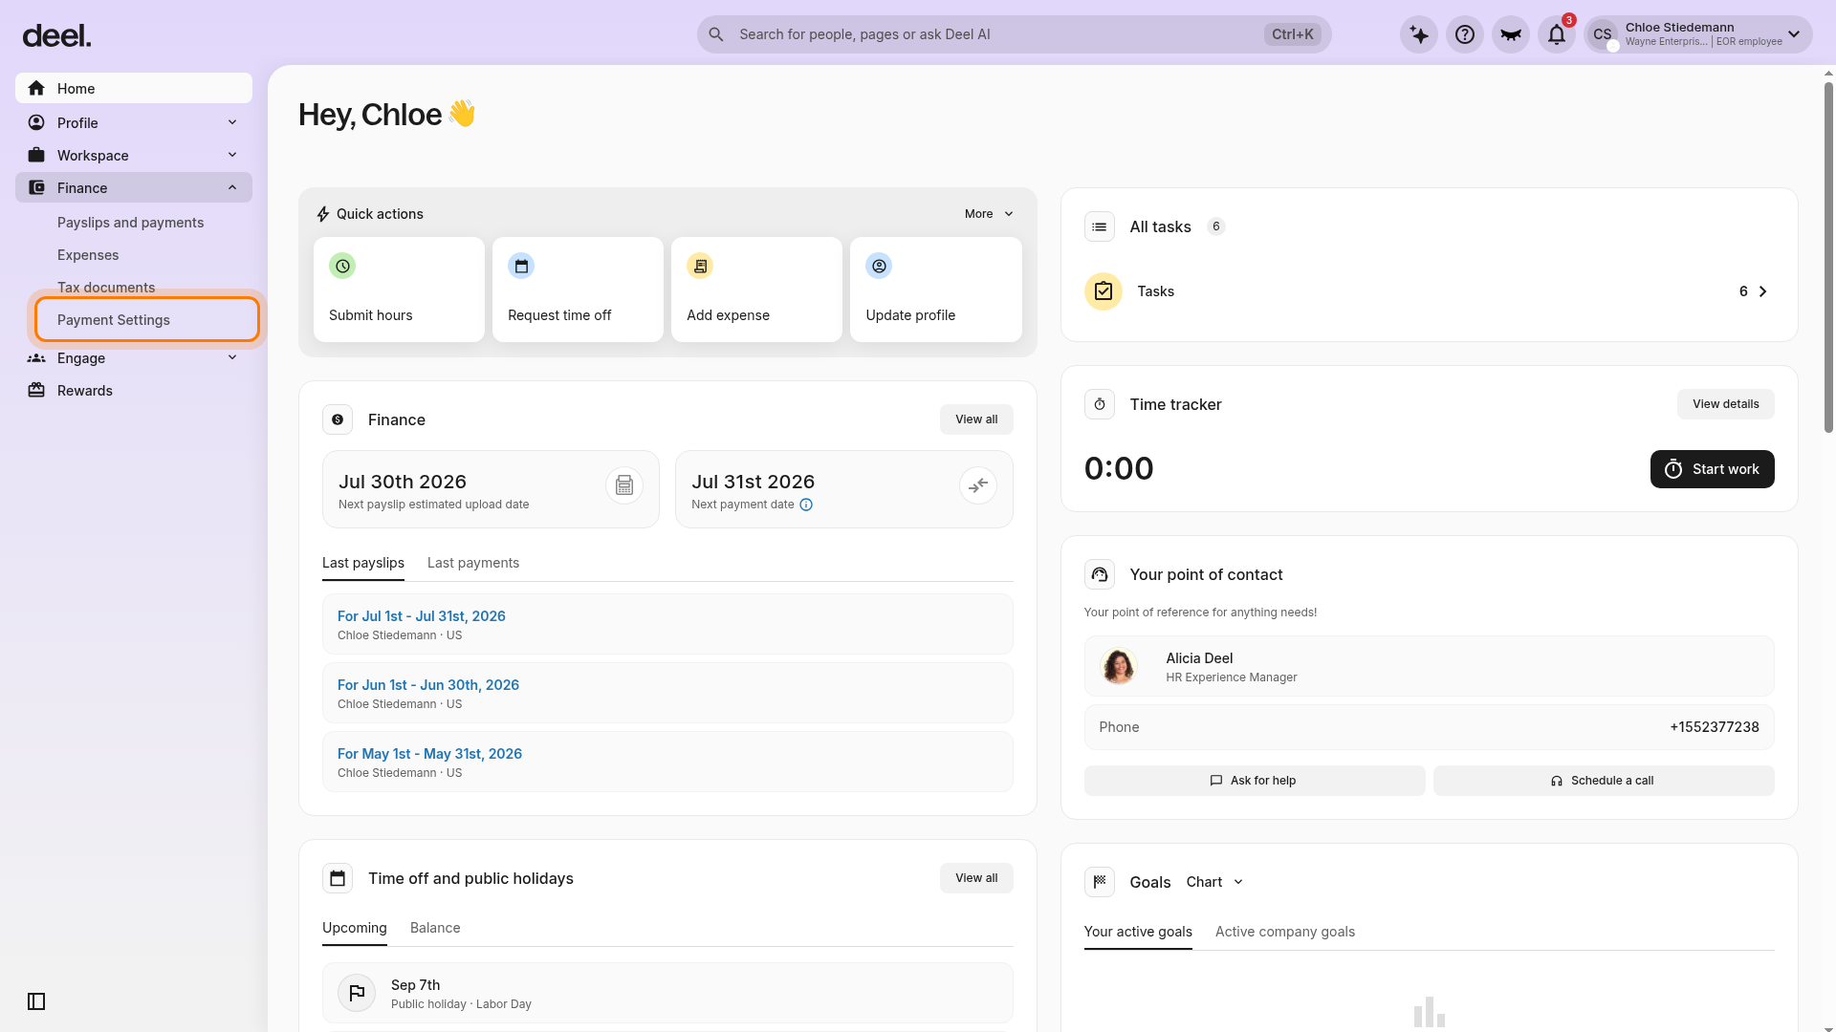Open the notifications bell
This screenshot has width=1836, height=1032.
click(x=1557, y=34)
